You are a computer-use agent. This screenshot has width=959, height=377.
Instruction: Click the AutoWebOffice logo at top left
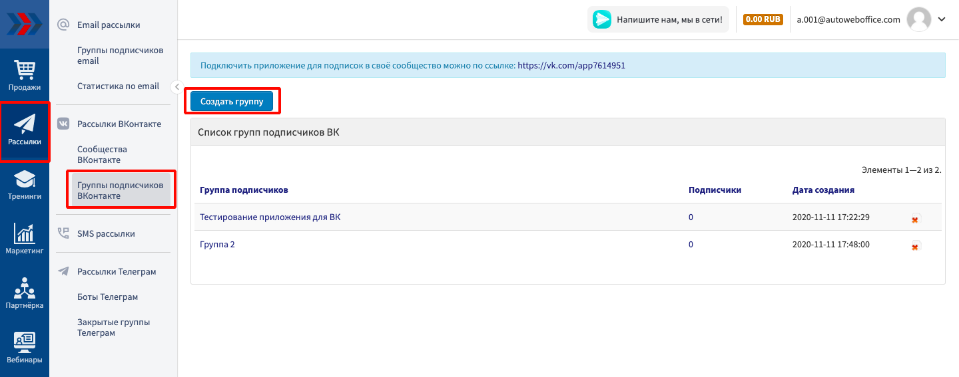pyautogui.click(x=25, y=24)
